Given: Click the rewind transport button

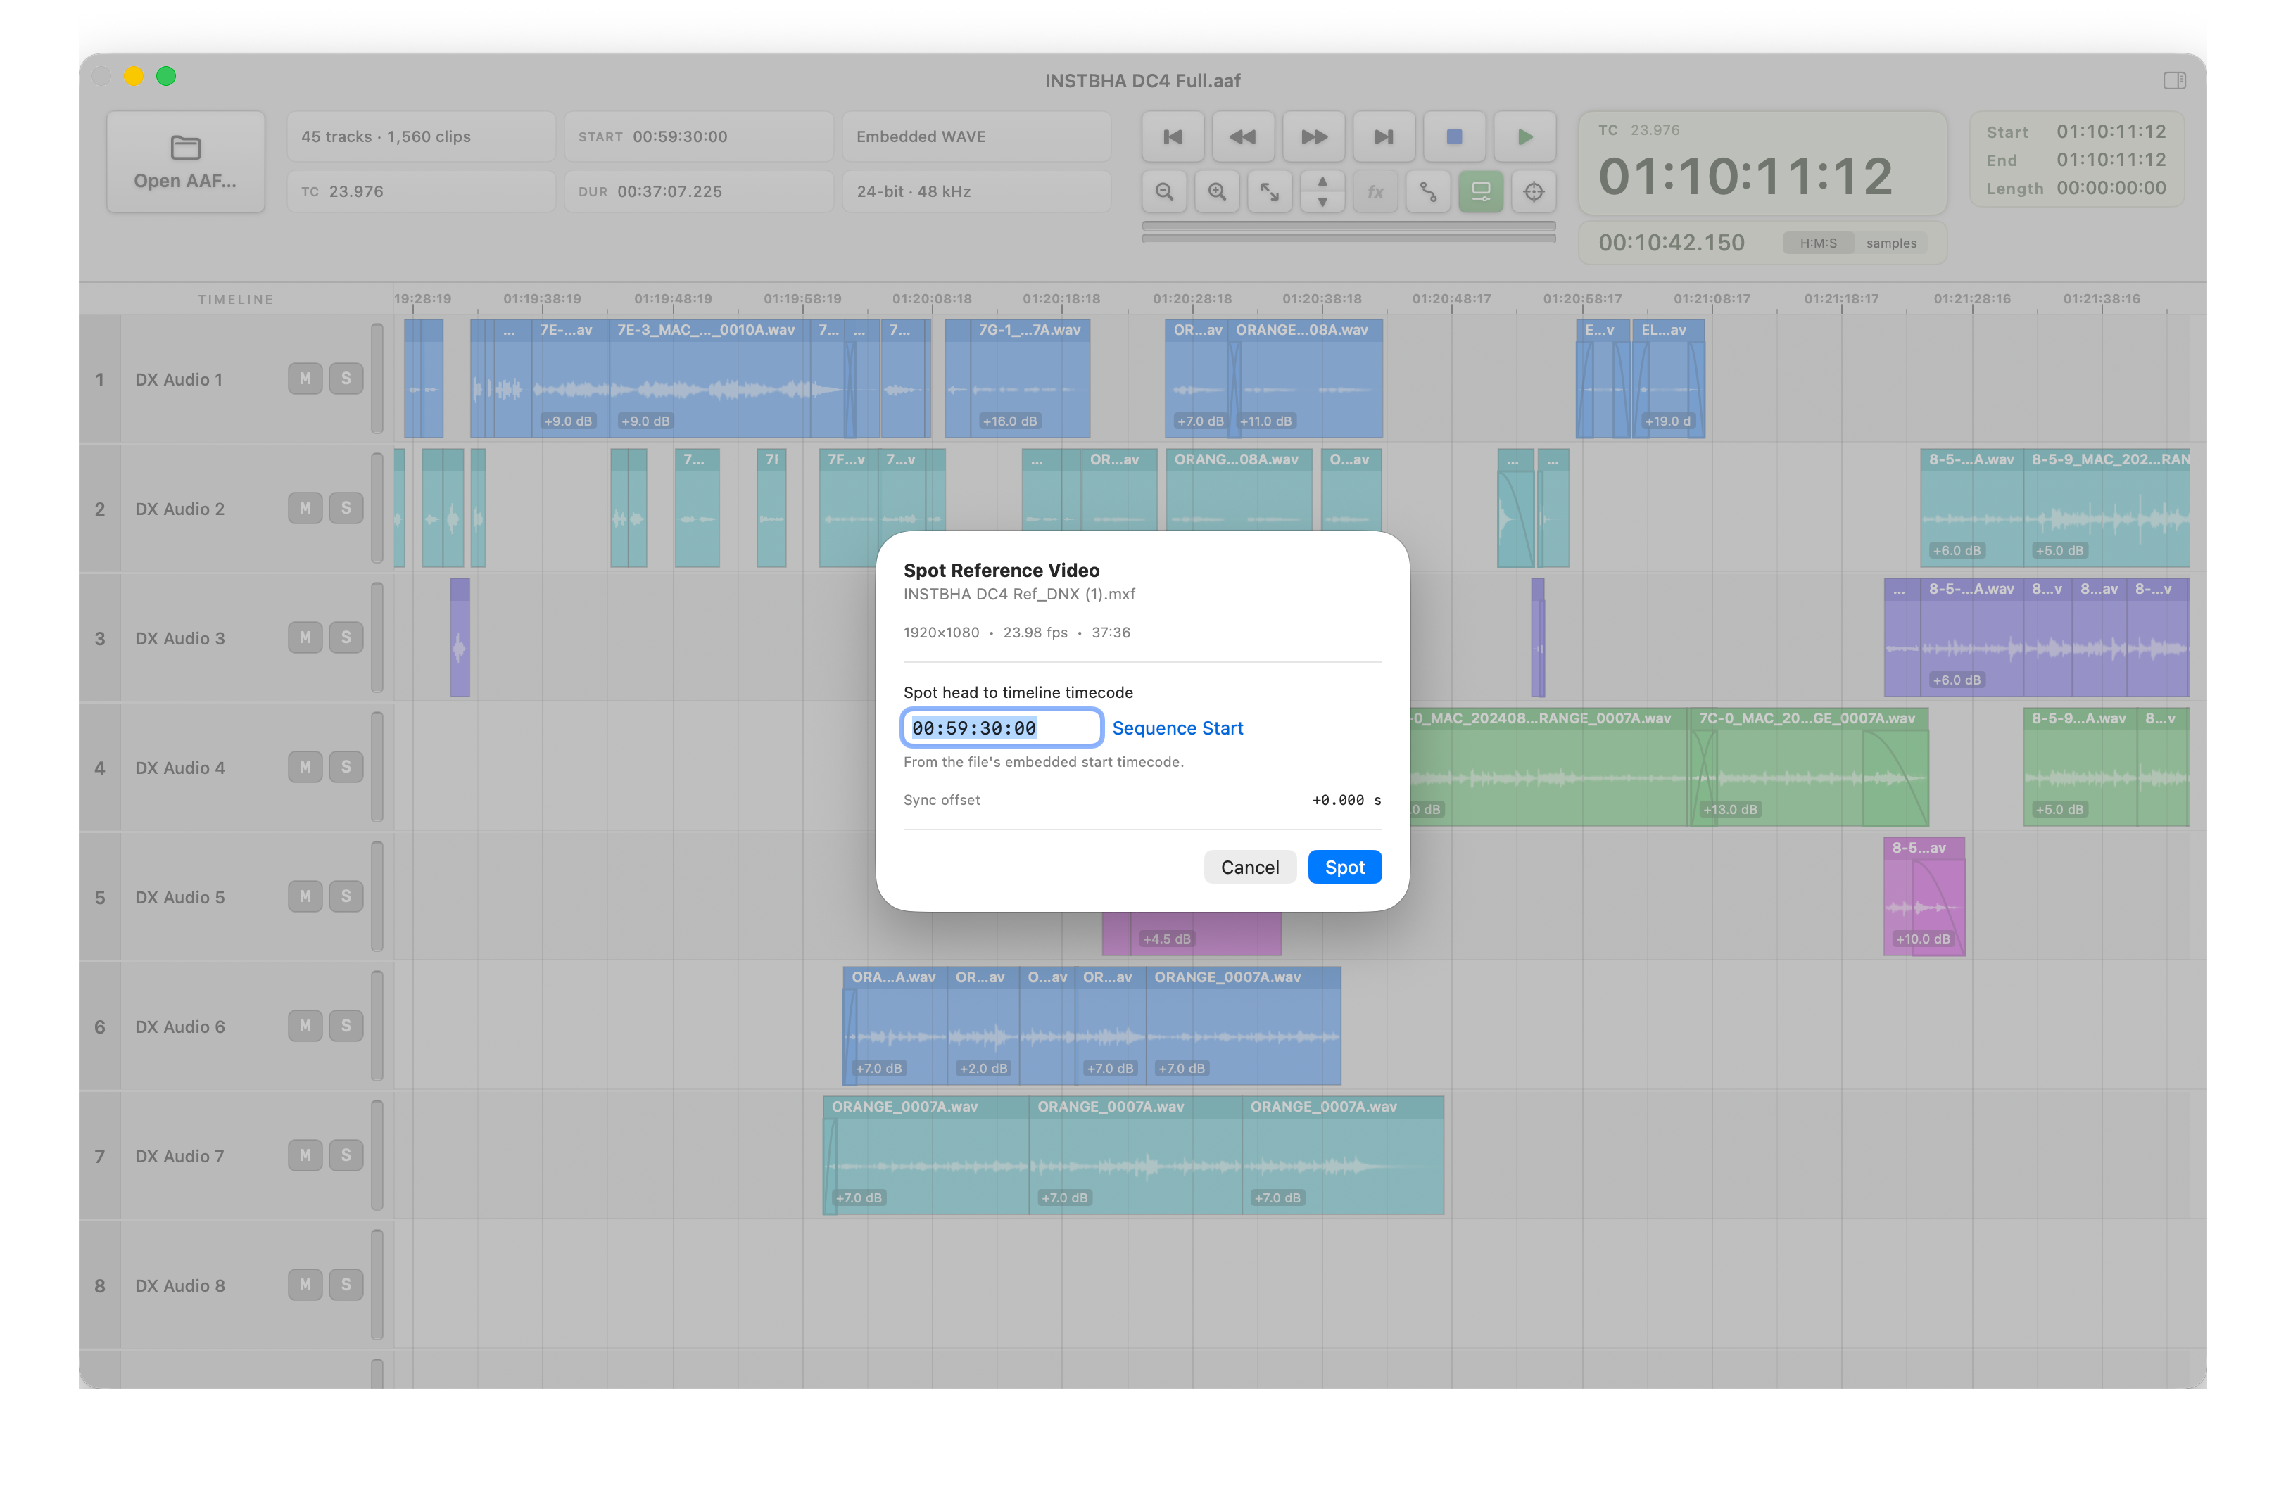Looking at the screenshot, I should pos(1243,137).
